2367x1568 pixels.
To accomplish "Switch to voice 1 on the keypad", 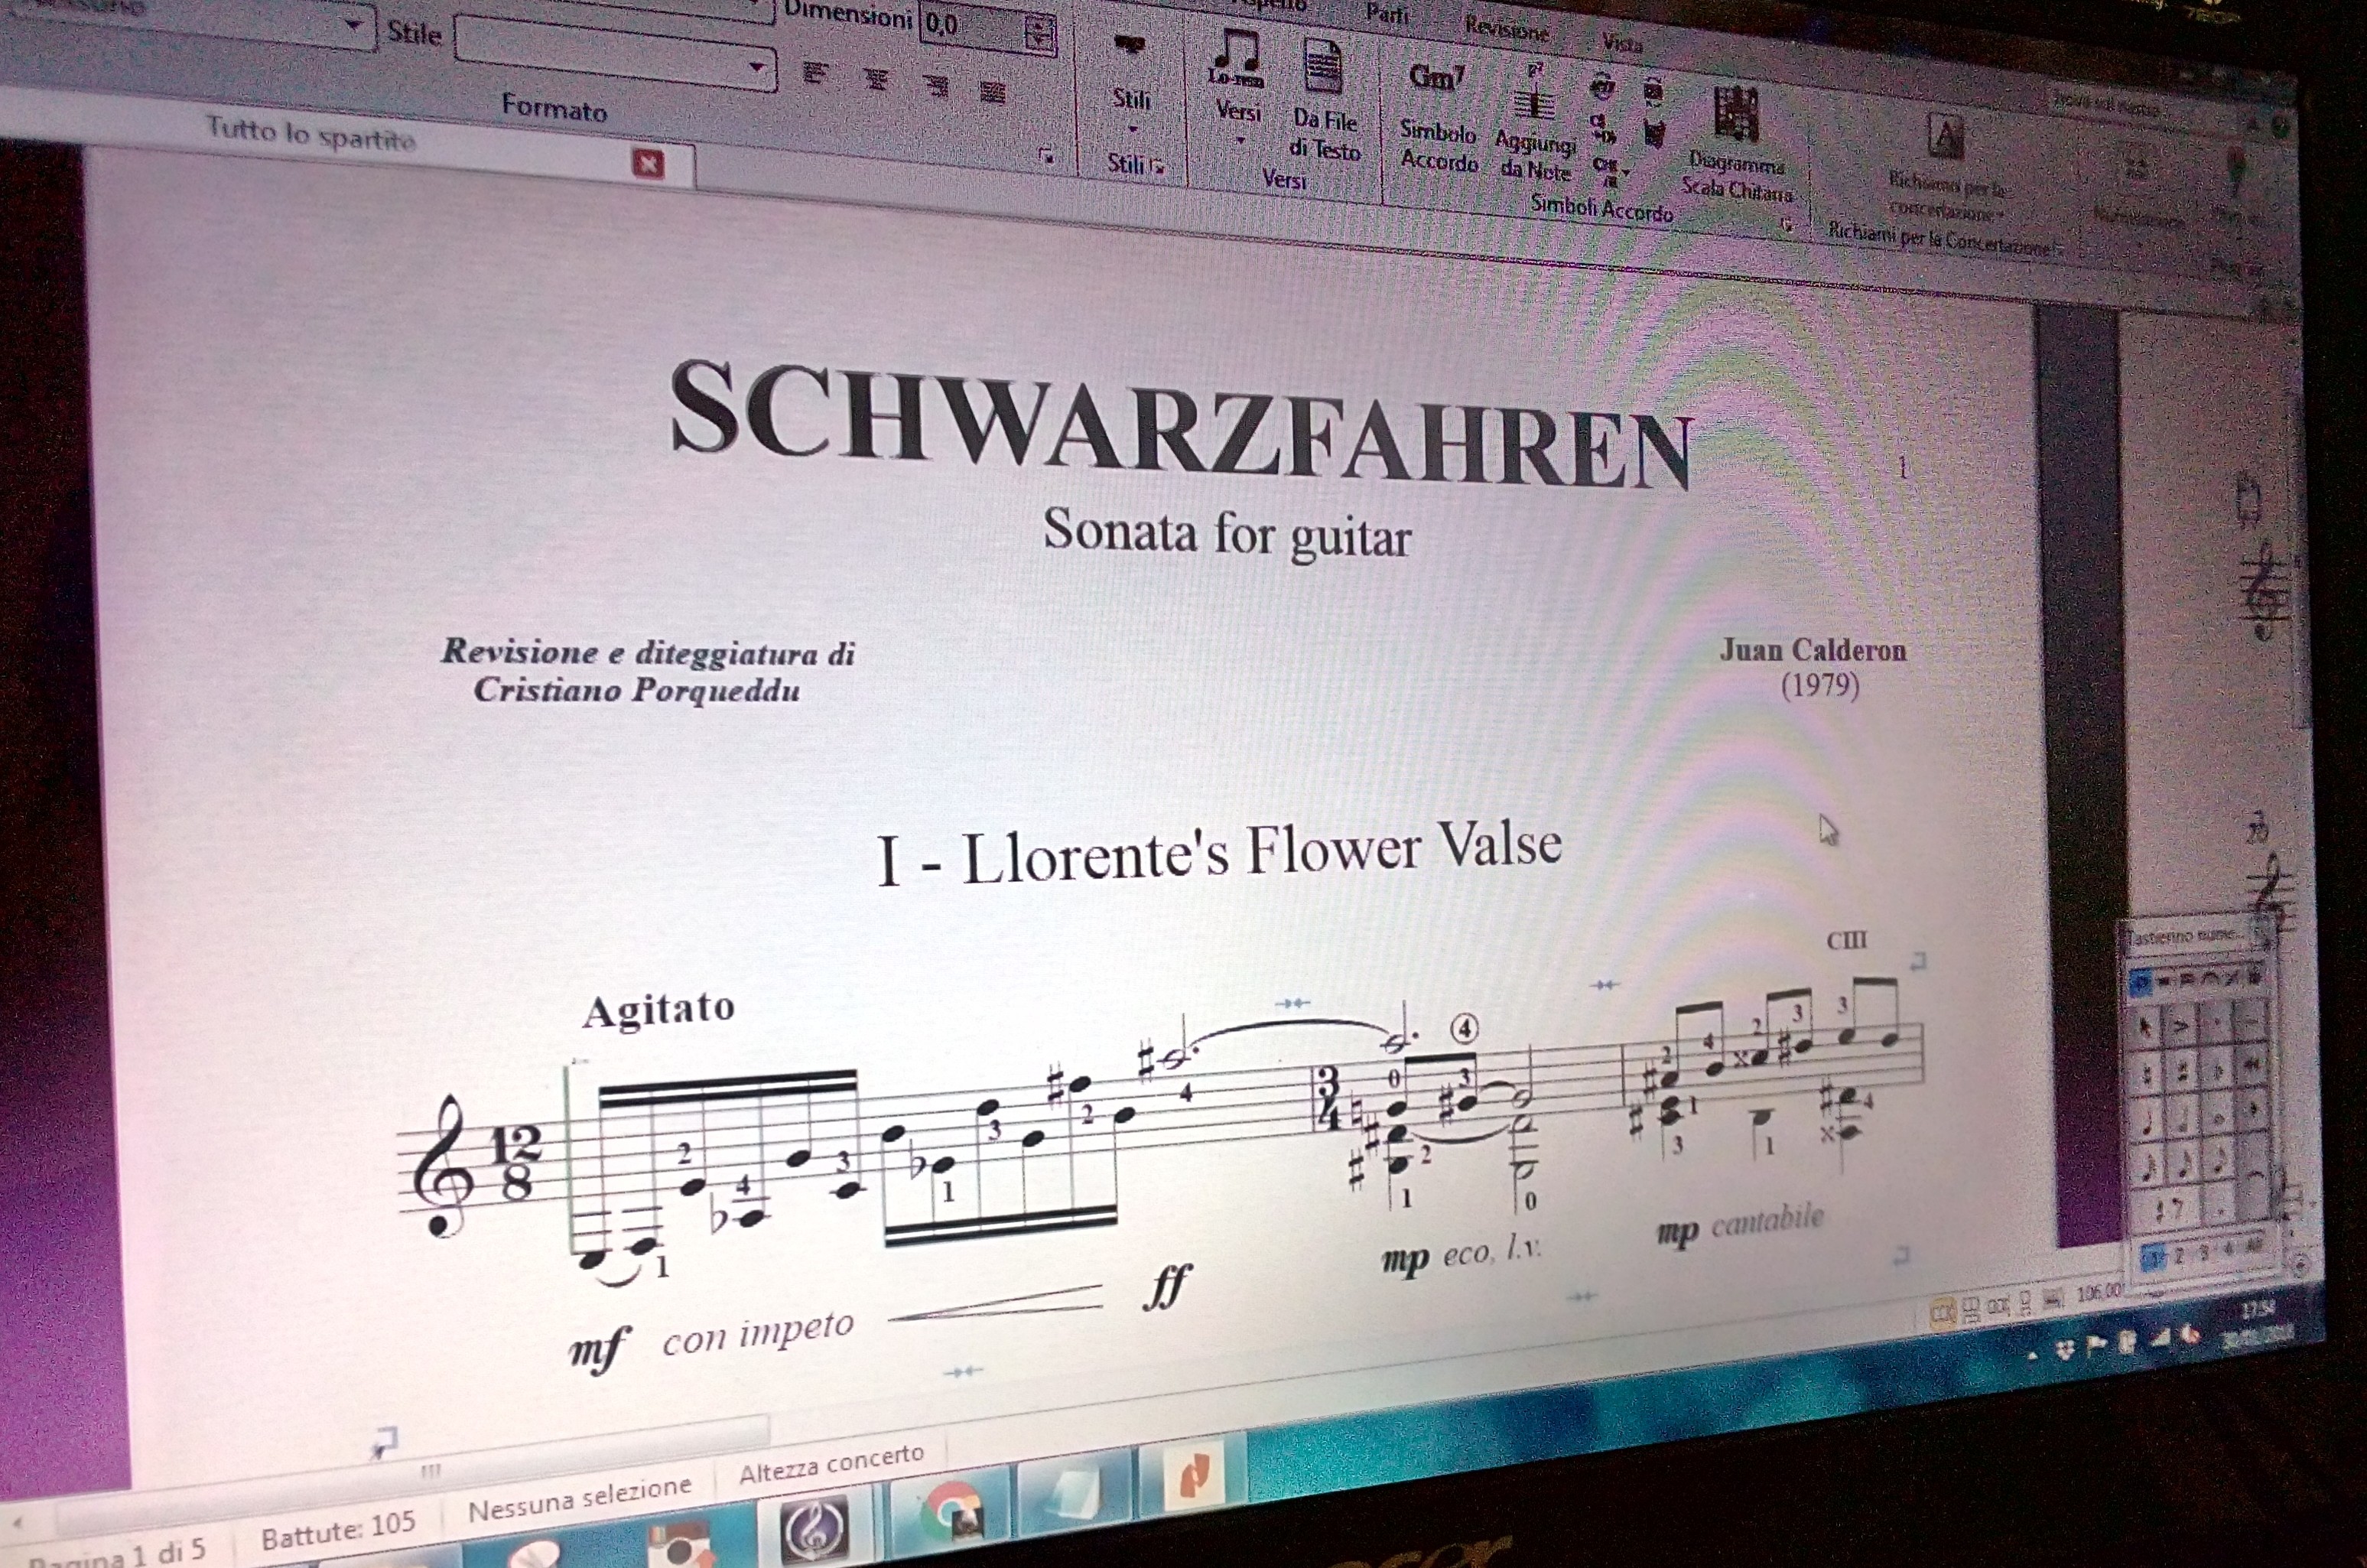I will click(x=2154, y=1258).
